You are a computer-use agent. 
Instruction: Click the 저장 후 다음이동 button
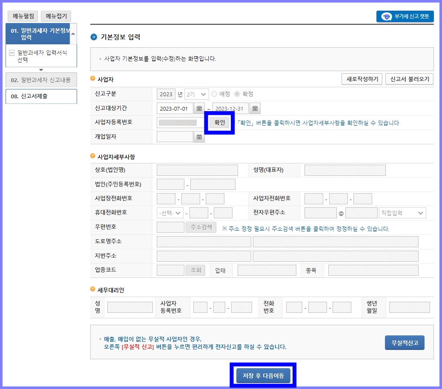(x=263, y=375)
